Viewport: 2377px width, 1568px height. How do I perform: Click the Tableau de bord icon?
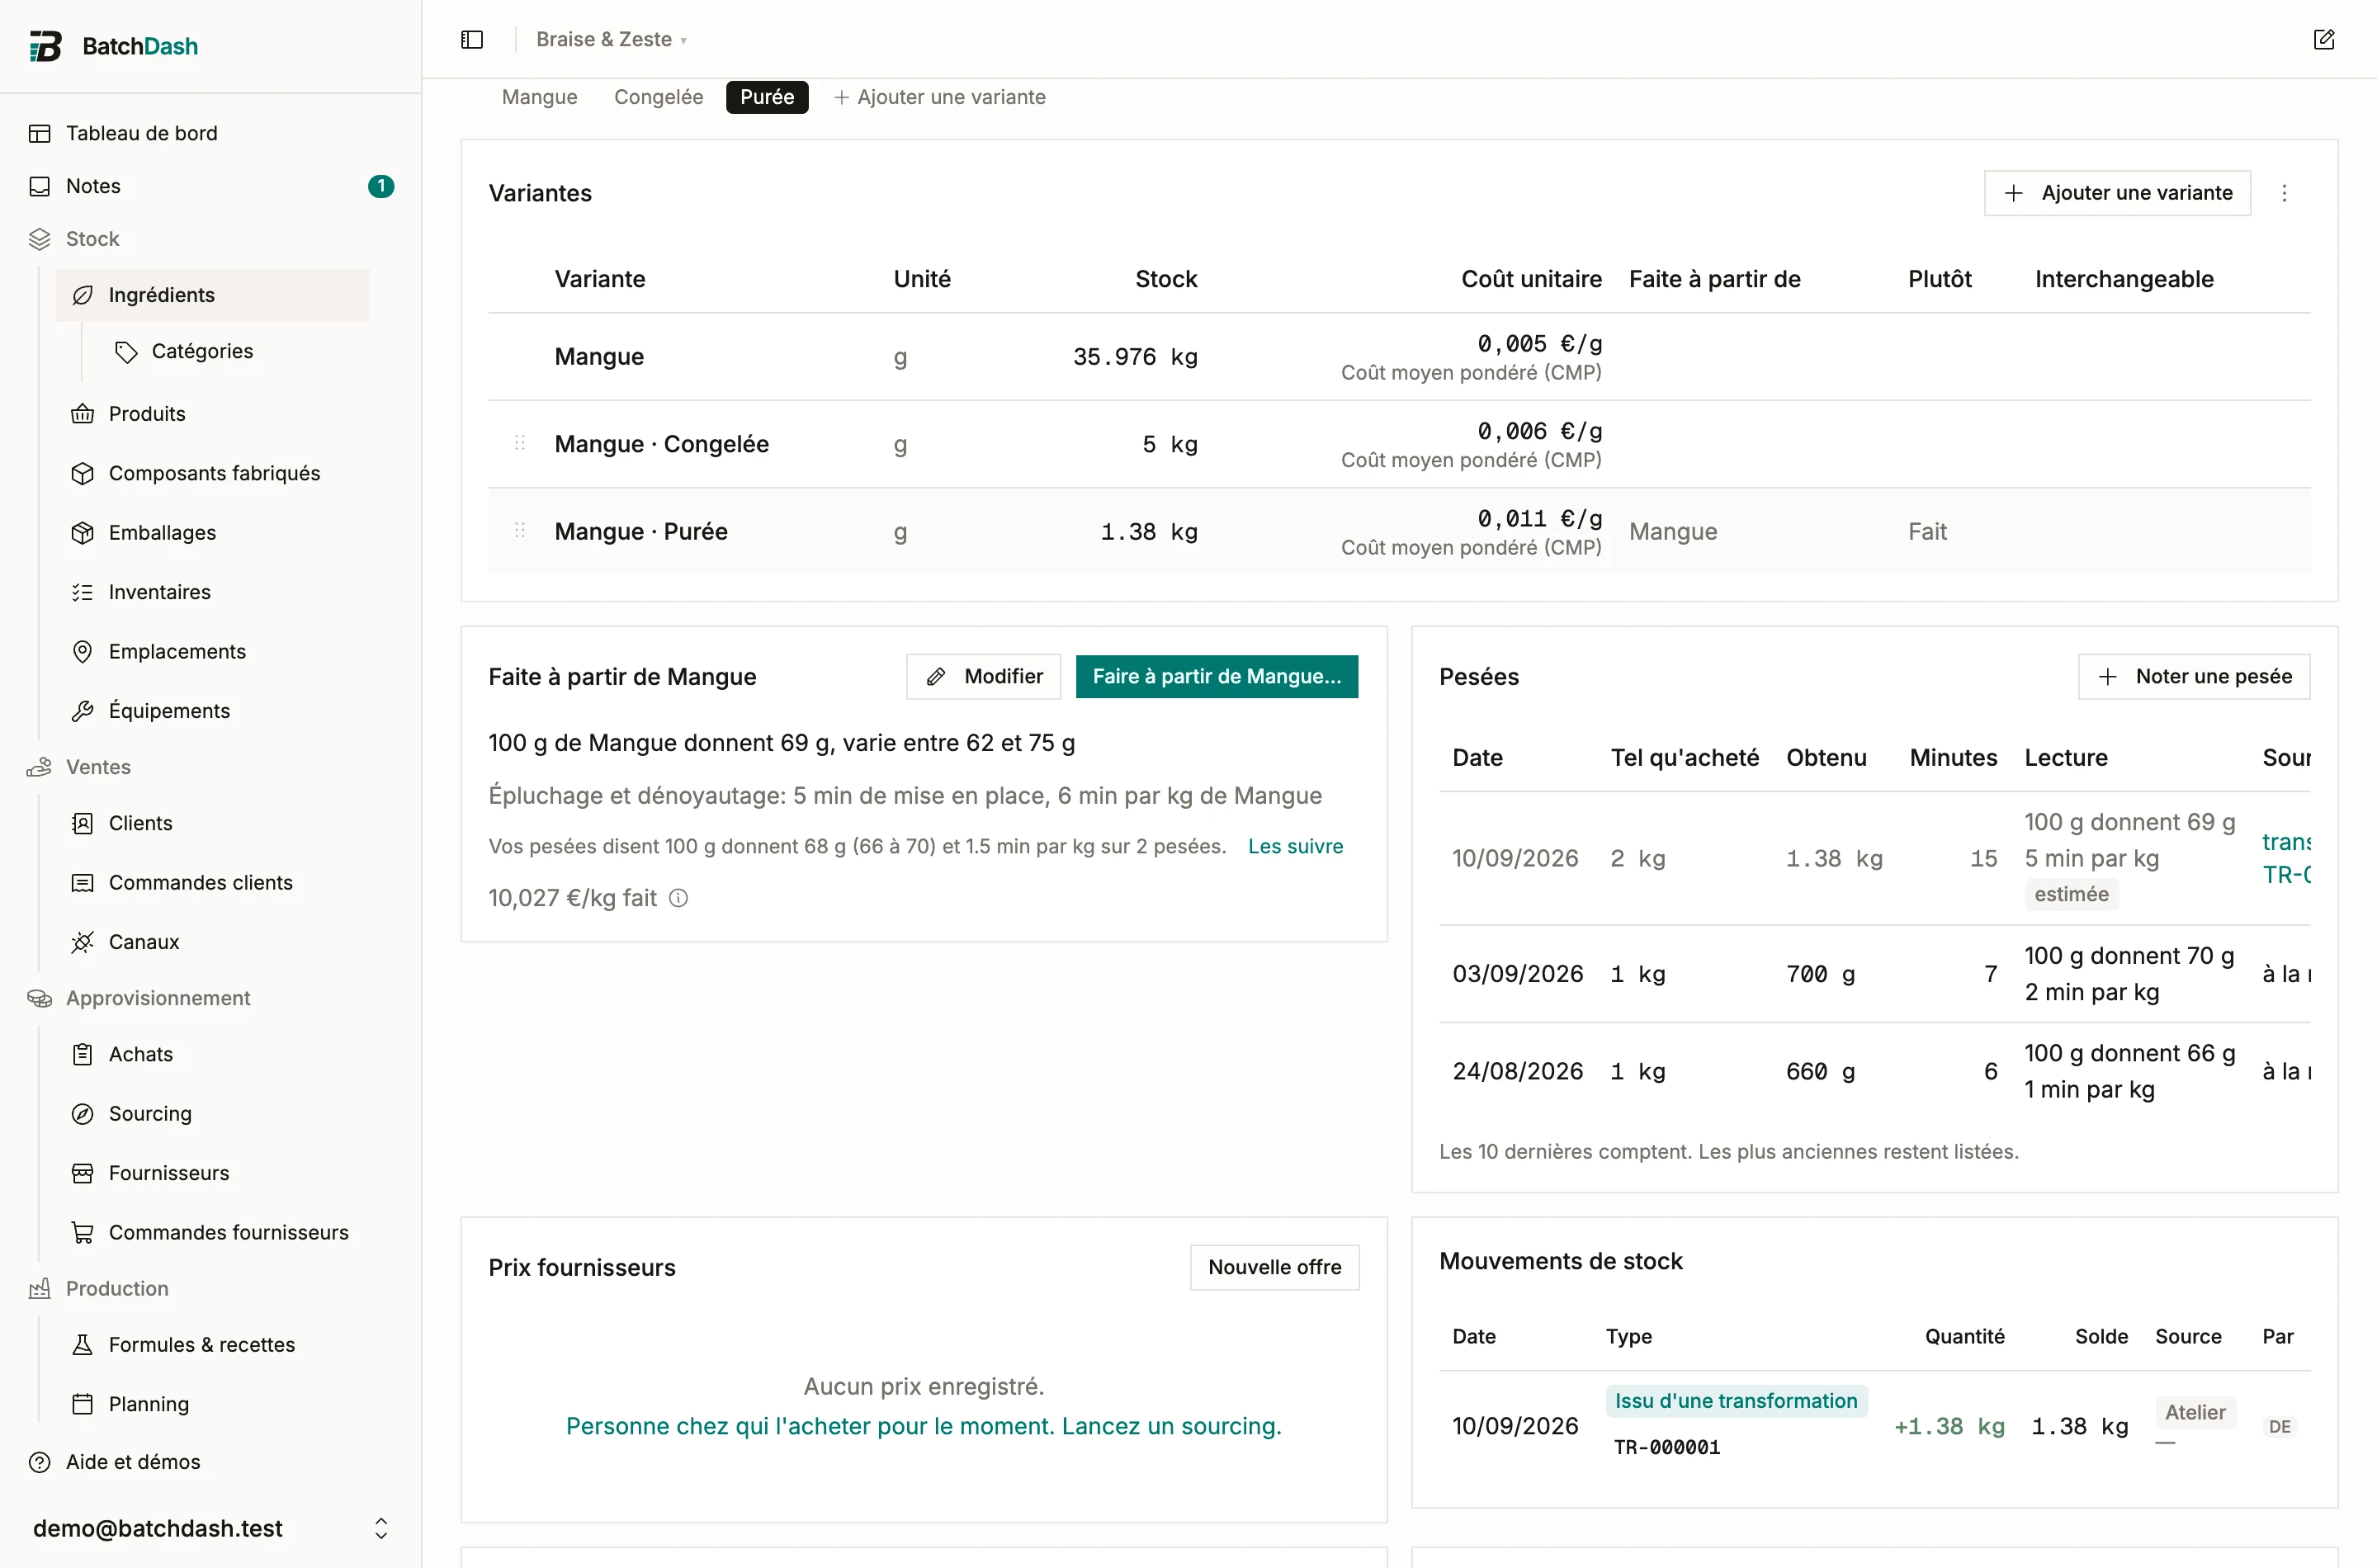click(x=40, y=133)
